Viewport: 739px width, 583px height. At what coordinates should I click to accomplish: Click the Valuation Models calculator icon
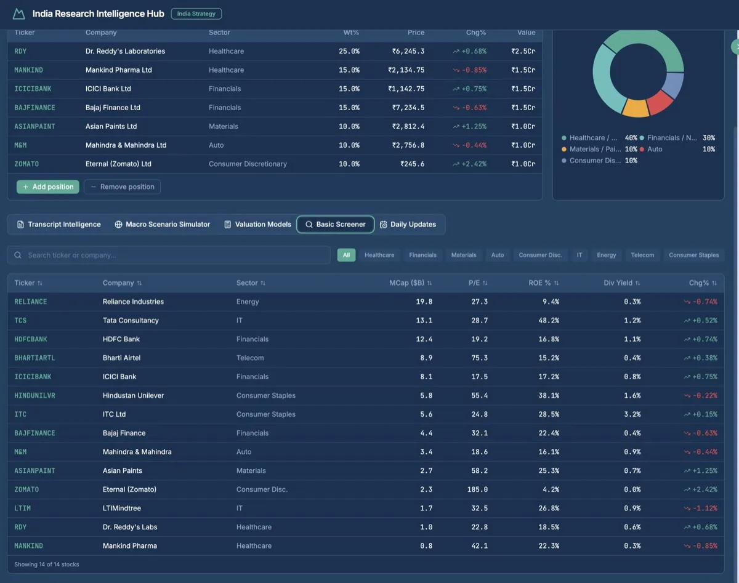click(227, 225)
